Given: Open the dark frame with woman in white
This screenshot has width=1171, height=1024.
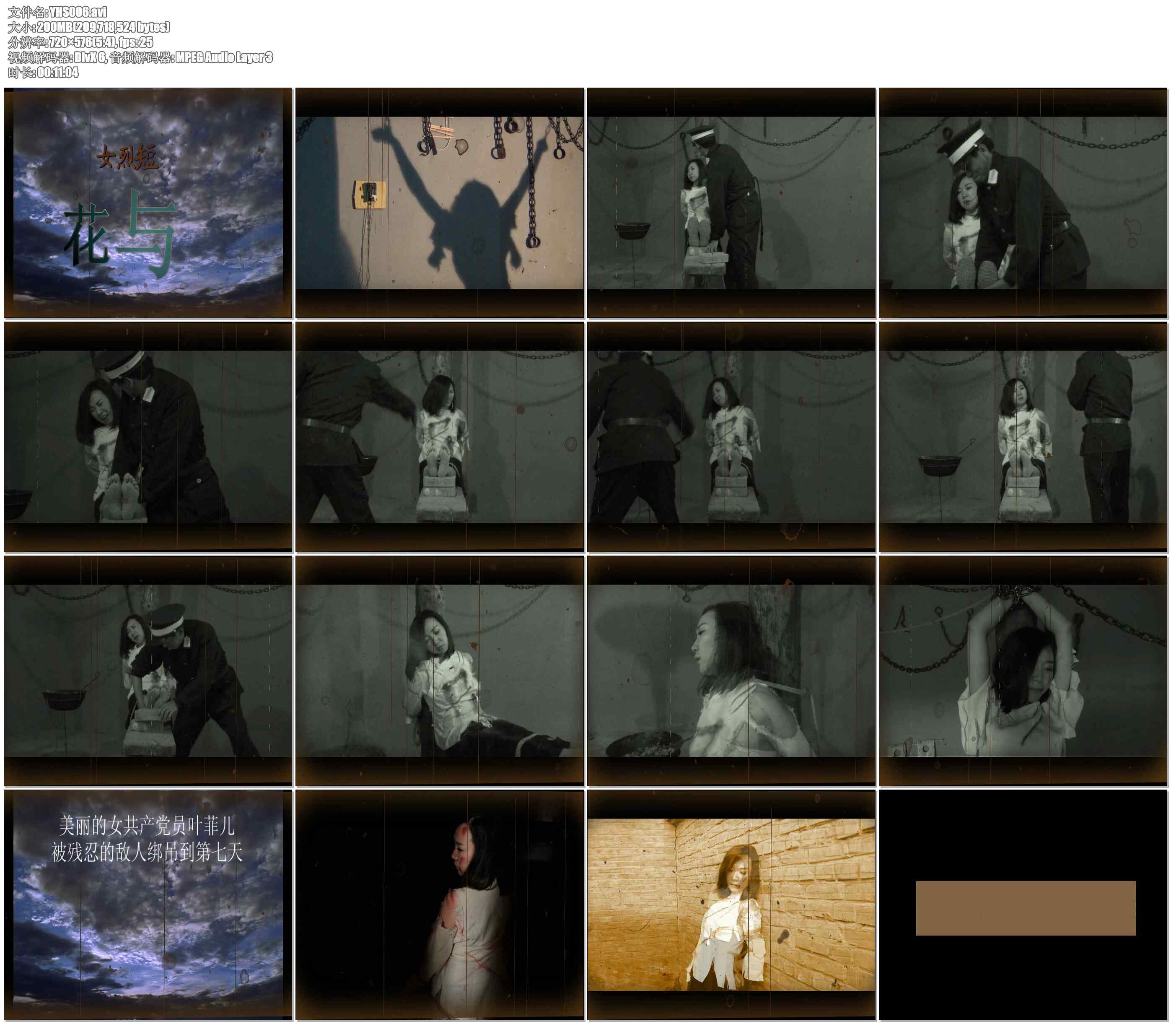Looking at the screenshot, I should 439,905.
